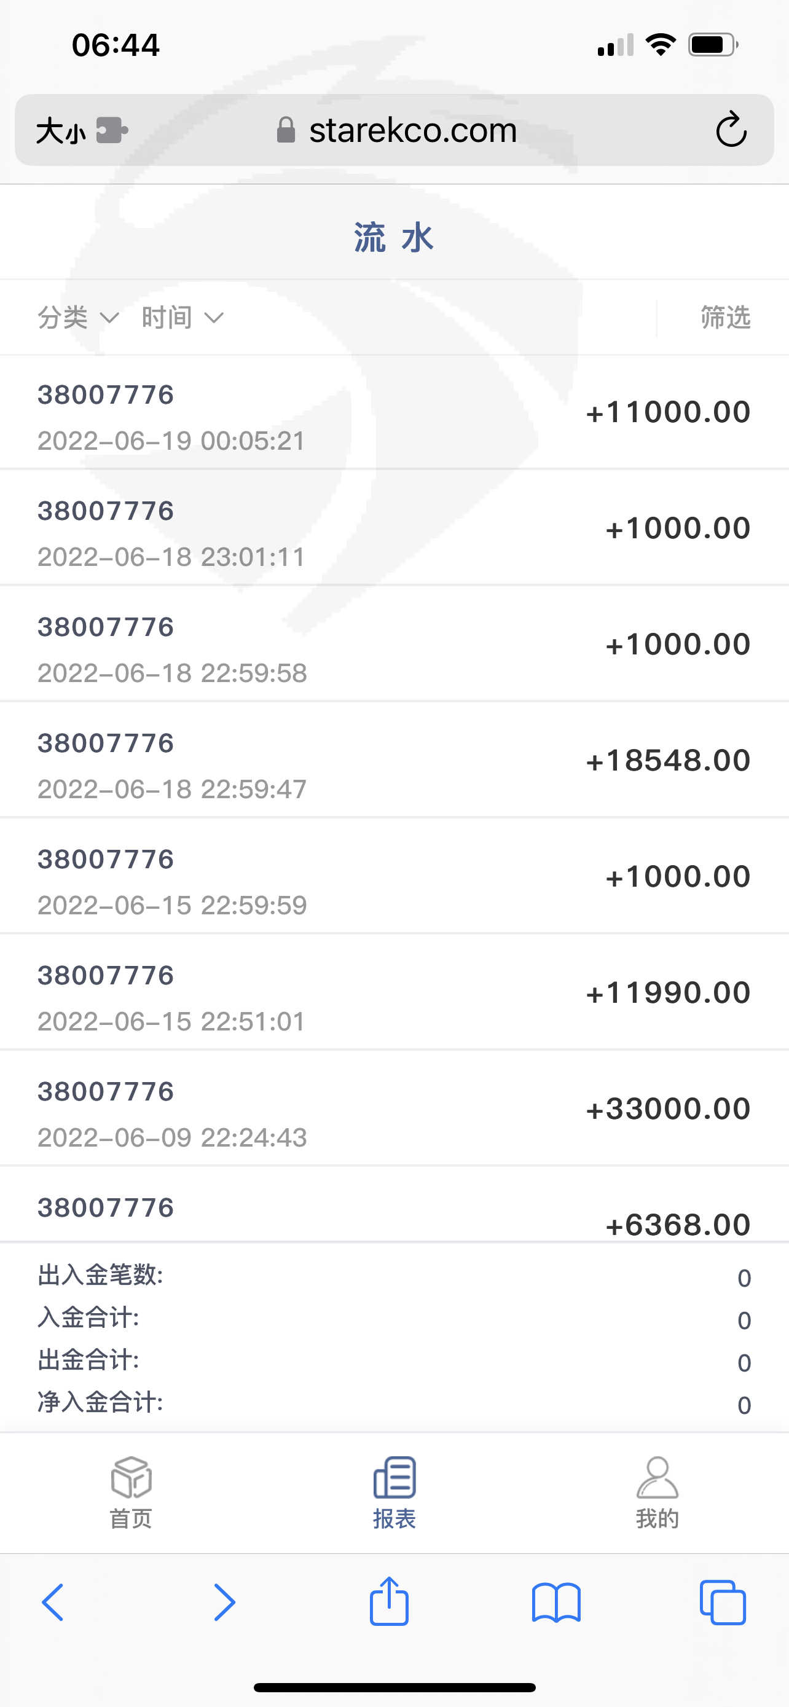This screenshot has height=1707, width=789.
Task: Select the 报表 reports tab
Action: pos(394,1491)
